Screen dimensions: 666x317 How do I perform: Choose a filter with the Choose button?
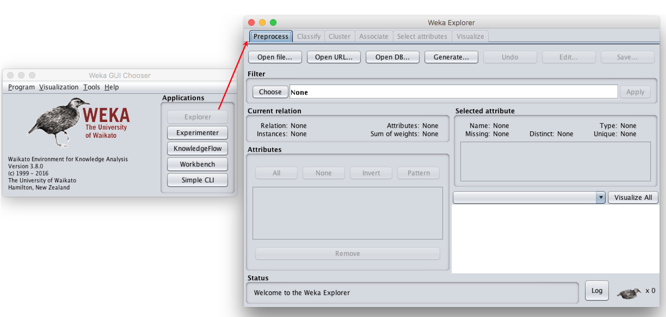click(x=270, y=92)
